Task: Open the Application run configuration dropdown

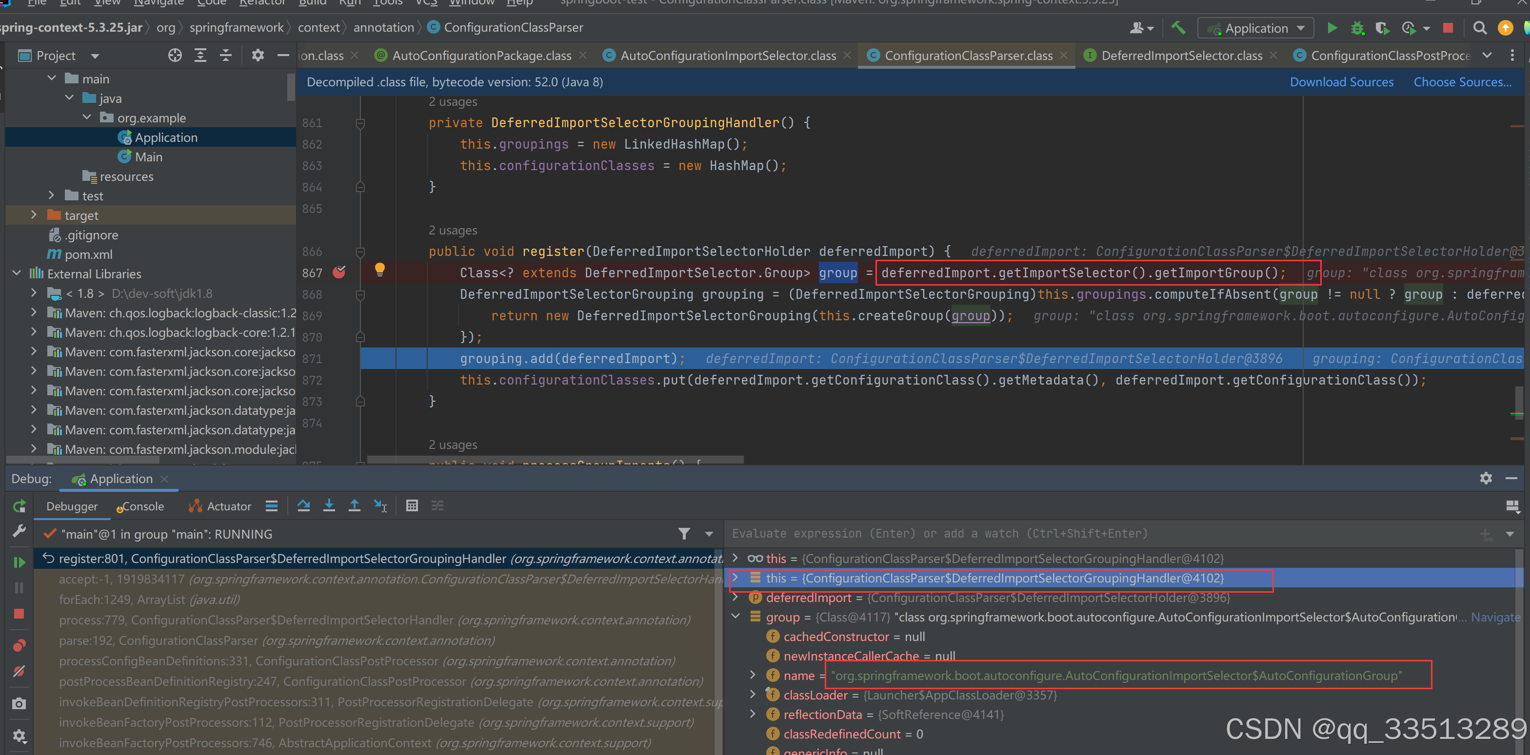Action: pos(1255,28)
